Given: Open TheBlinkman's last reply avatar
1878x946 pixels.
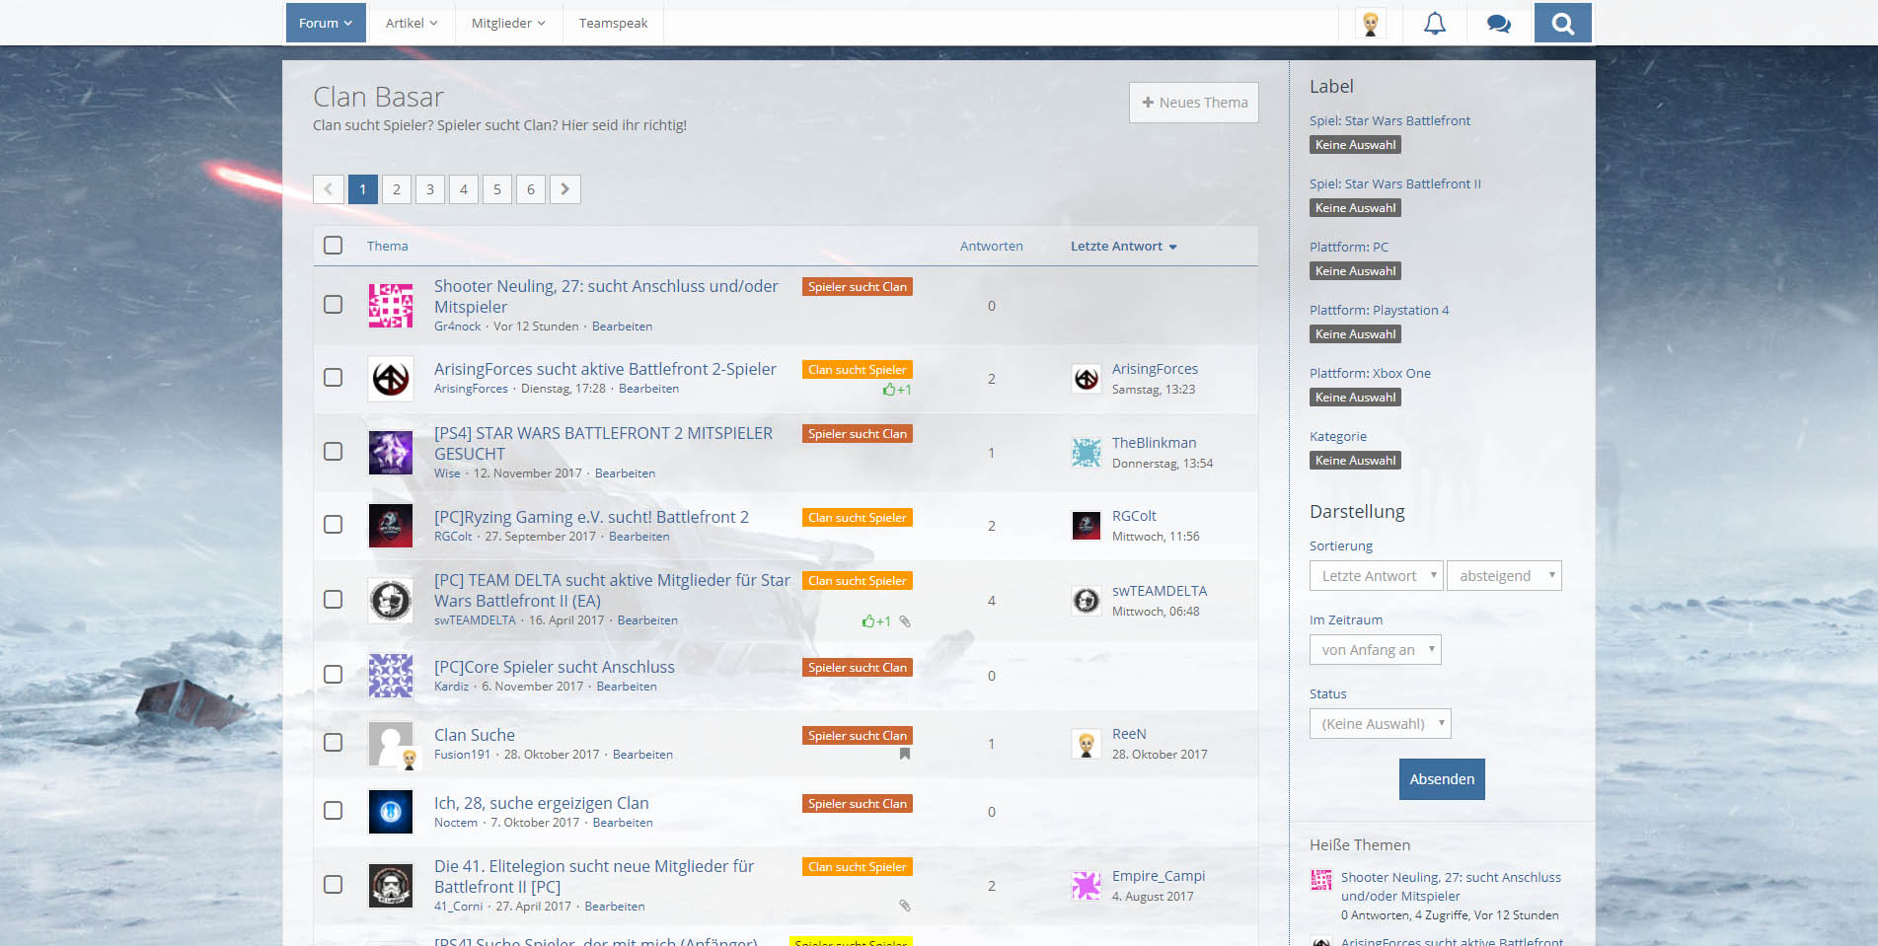Looking at the screenshot, I should coord(1087,452).
